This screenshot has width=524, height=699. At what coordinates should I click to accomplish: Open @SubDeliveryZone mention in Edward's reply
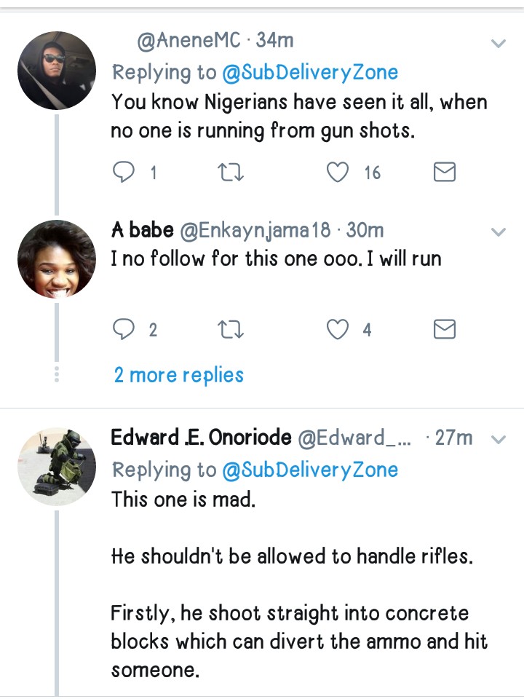click(x=310, y=469)
